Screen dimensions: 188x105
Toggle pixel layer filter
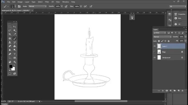[x=169, y=33]
